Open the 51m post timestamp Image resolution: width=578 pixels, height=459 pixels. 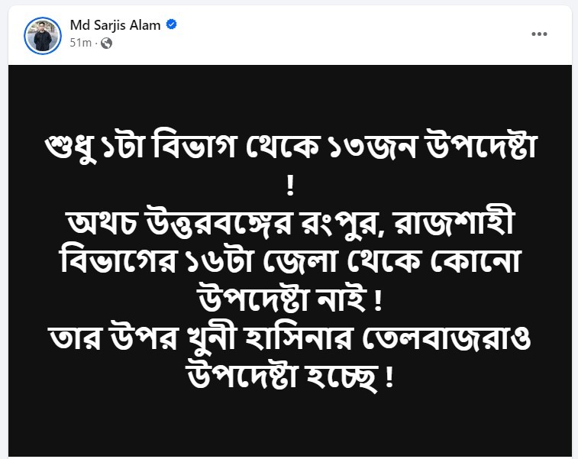(80, 43)
